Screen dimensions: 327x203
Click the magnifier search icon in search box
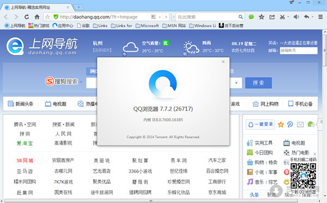point(240,17)
